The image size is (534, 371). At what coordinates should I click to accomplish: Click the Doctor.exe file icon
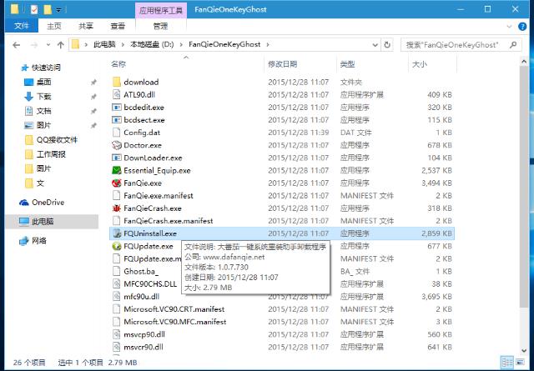(116, 145)
